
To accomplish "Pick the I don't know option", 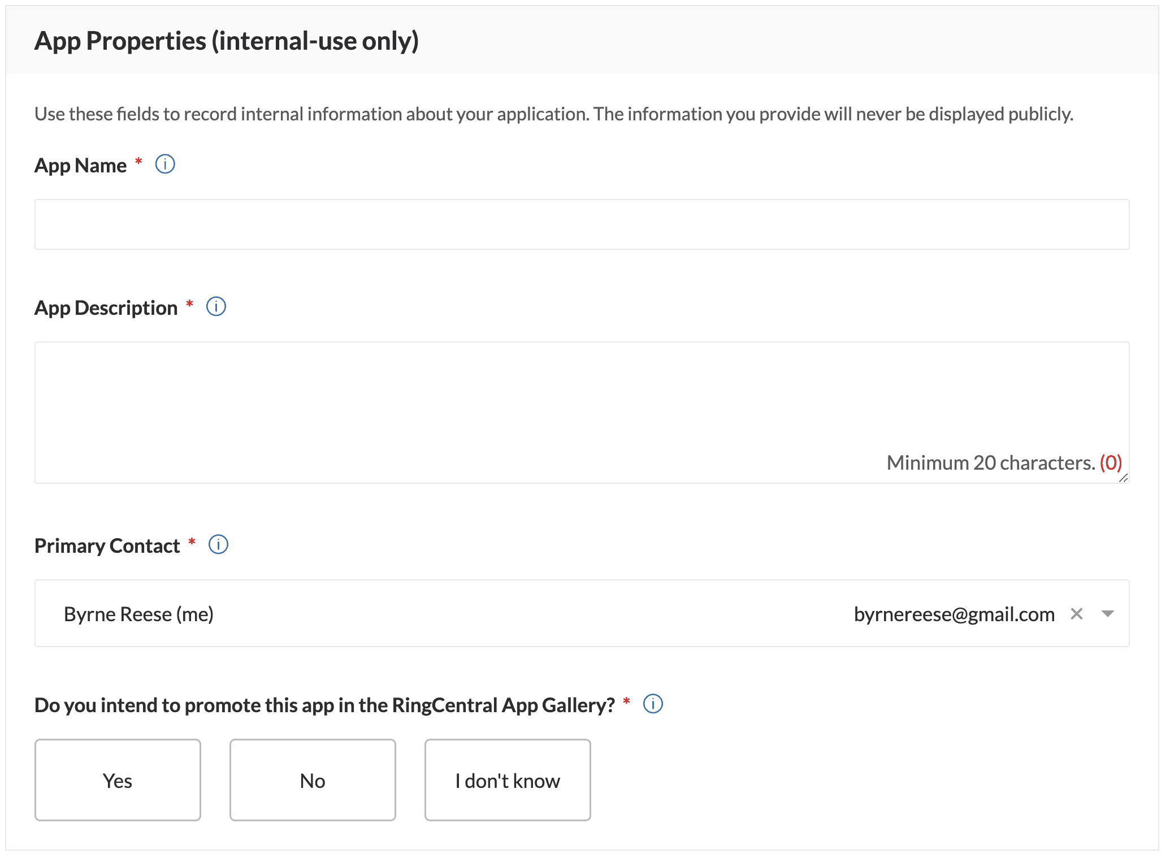I will click(508, 780).
